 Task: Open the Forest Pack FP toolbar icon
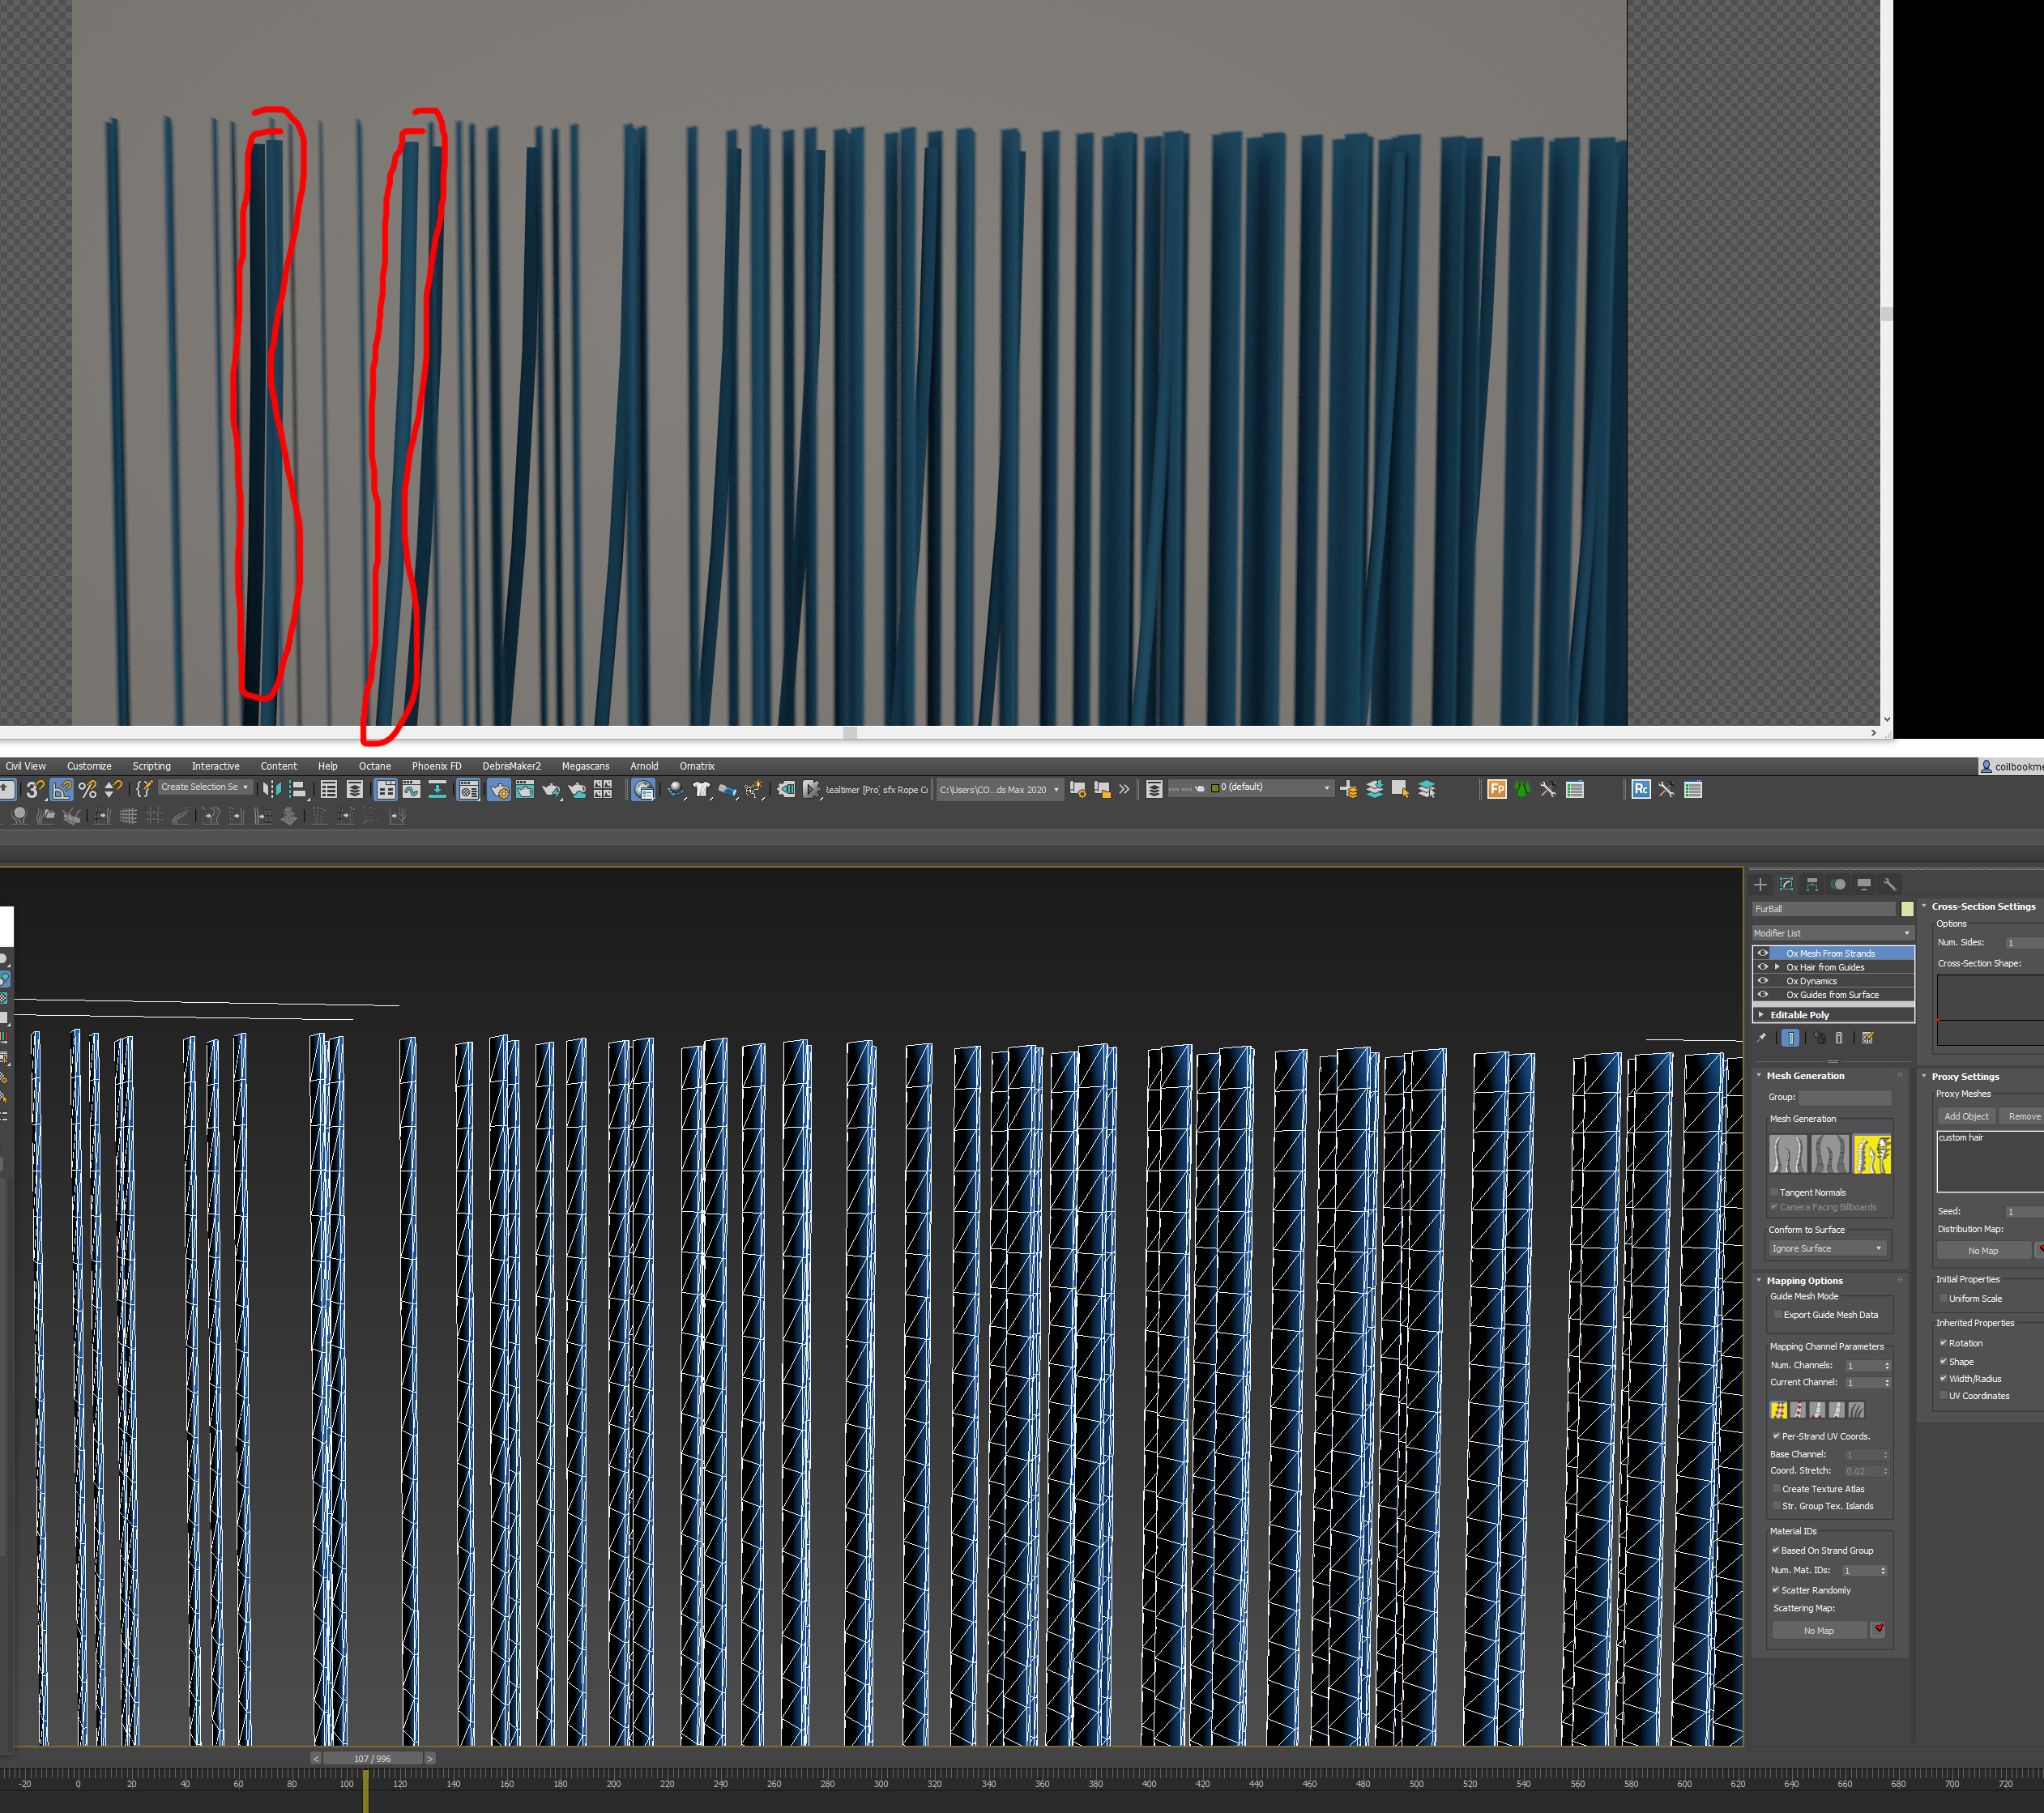[1496, 789]
